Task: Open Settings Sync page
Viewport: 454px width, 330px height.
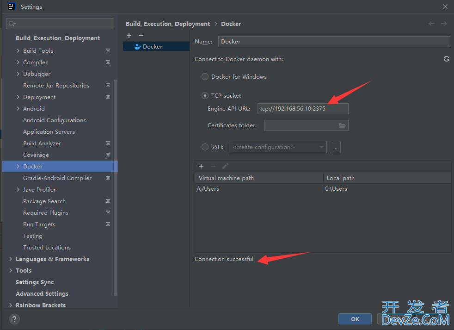Action: pos(35,282)
